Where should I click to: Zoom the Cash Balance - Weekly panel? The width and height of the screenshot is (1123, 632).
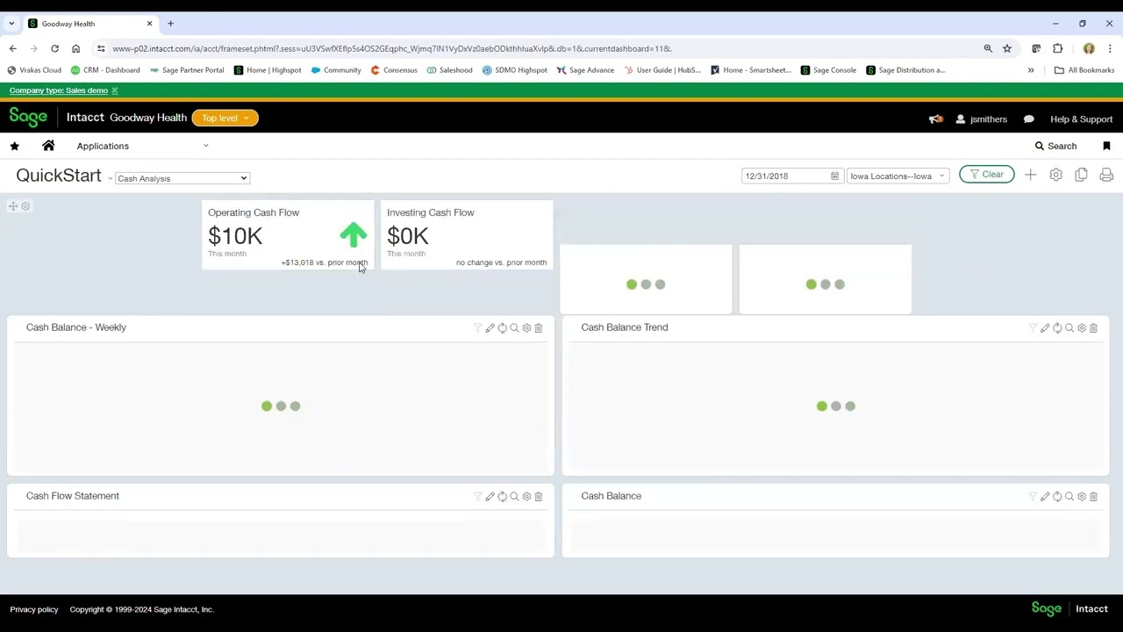(515, 327)
